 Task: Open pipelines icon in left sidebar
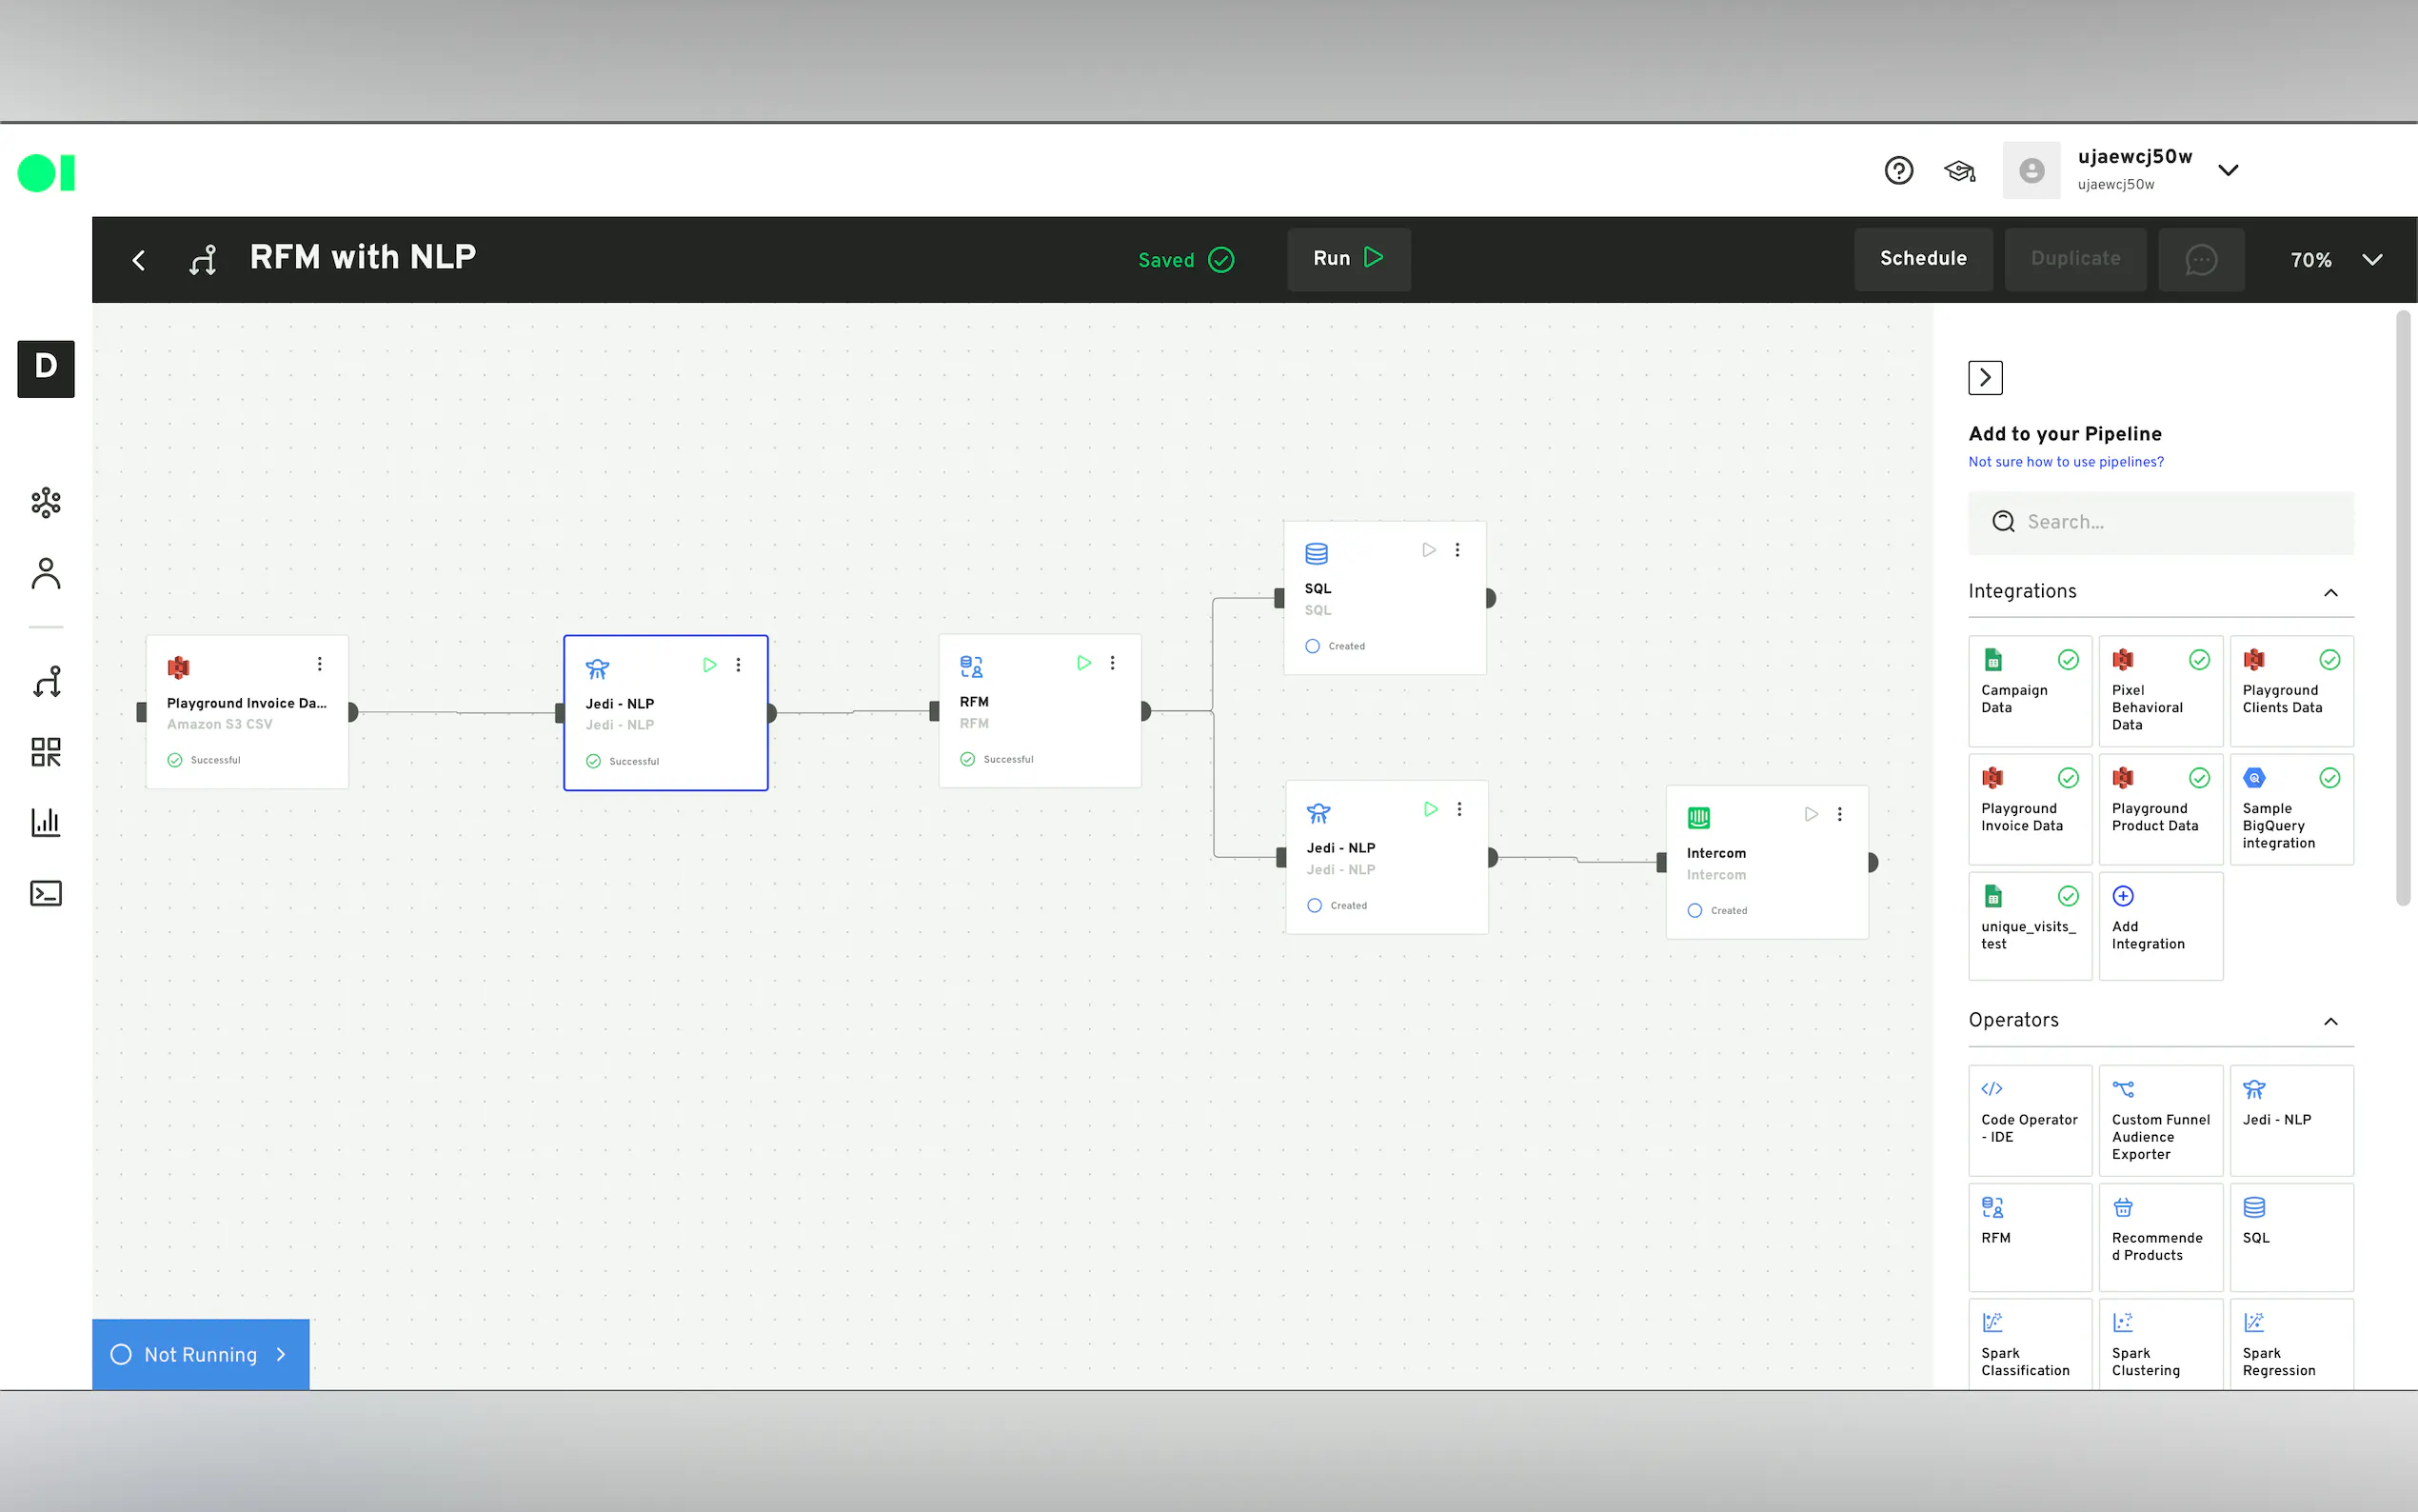point(46,682)
